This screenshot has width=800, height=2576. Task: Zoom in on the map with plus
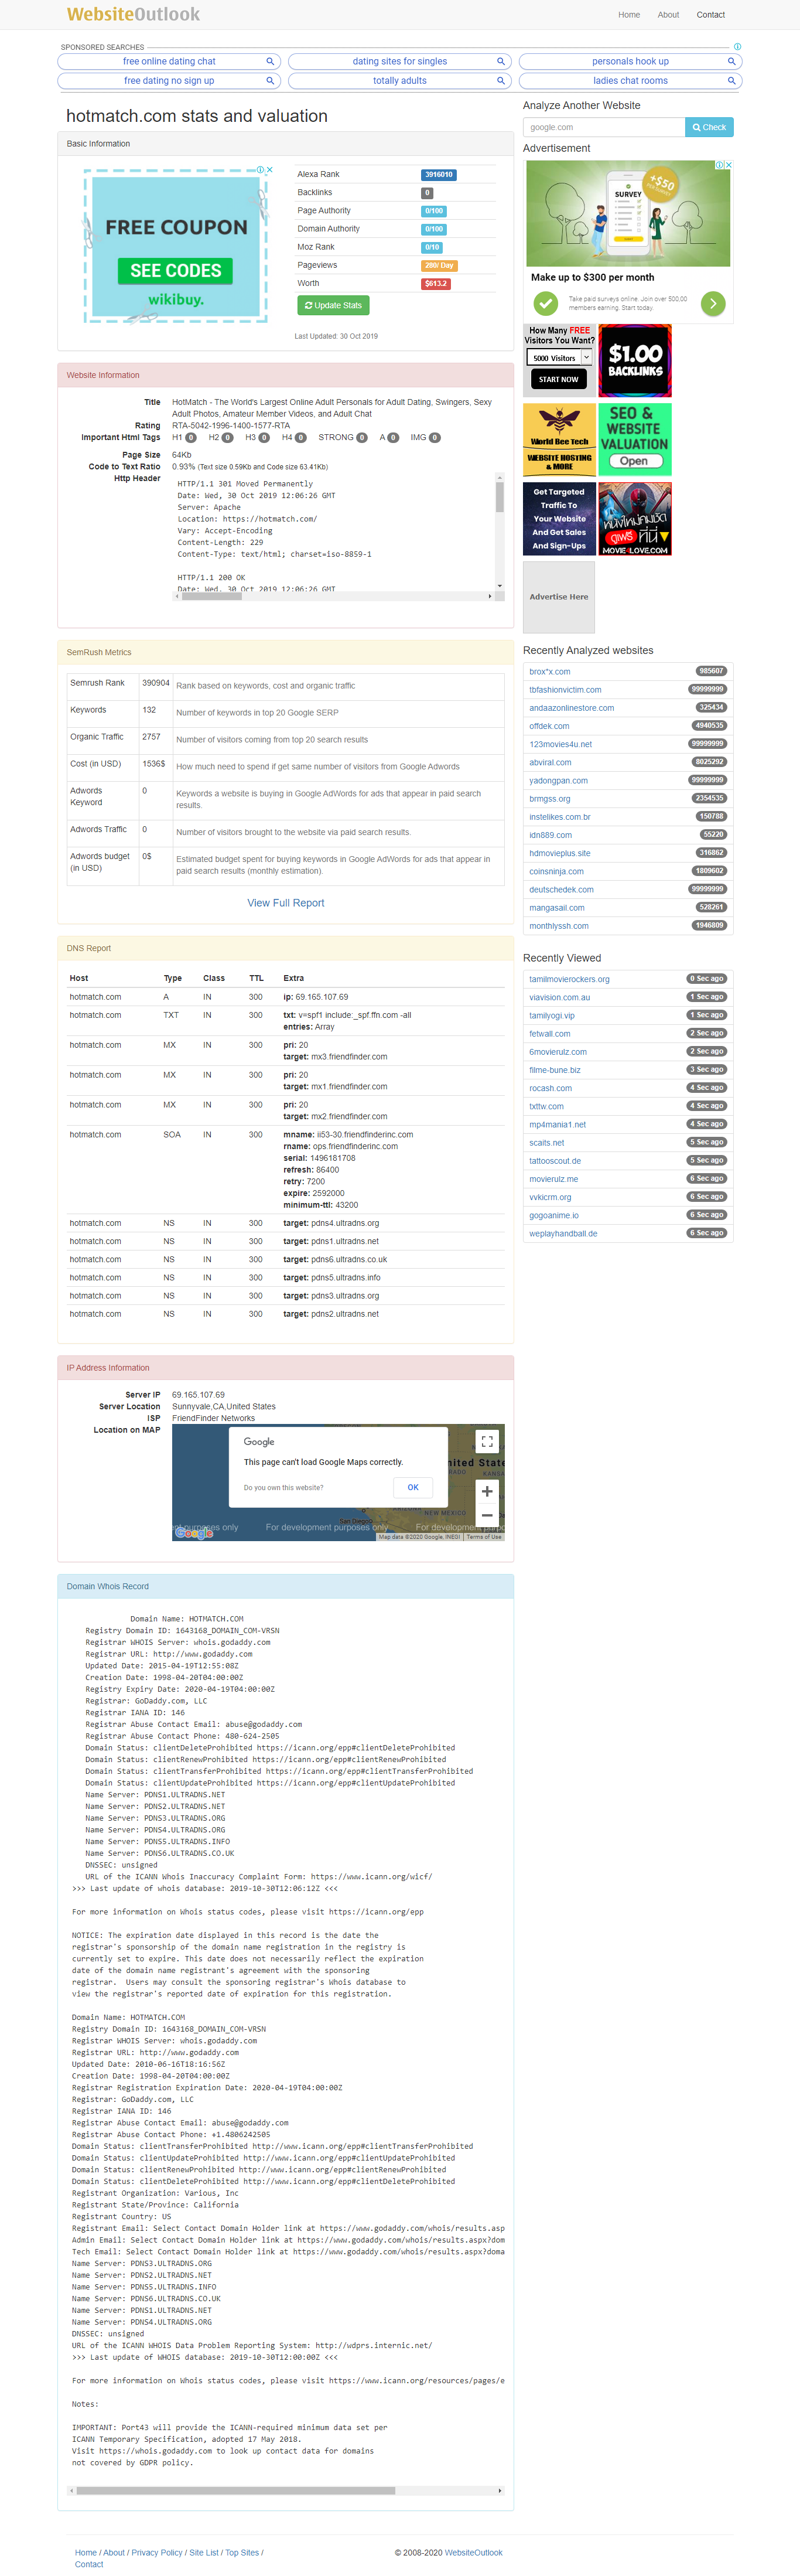[x=487, y=1491]
